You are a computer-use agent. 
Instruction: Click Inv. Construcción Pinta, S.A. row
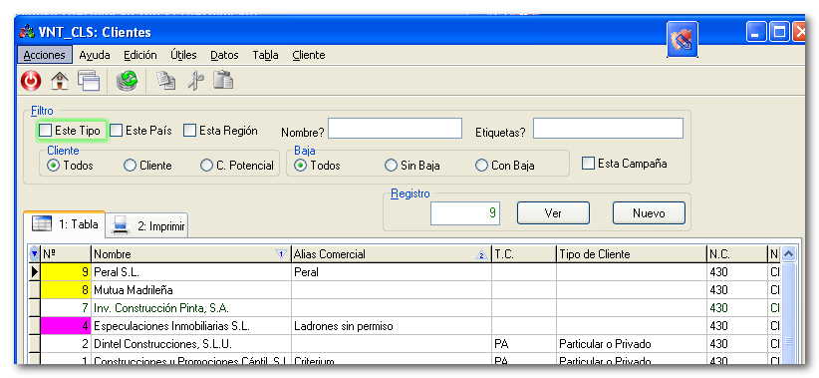[191, 308]
